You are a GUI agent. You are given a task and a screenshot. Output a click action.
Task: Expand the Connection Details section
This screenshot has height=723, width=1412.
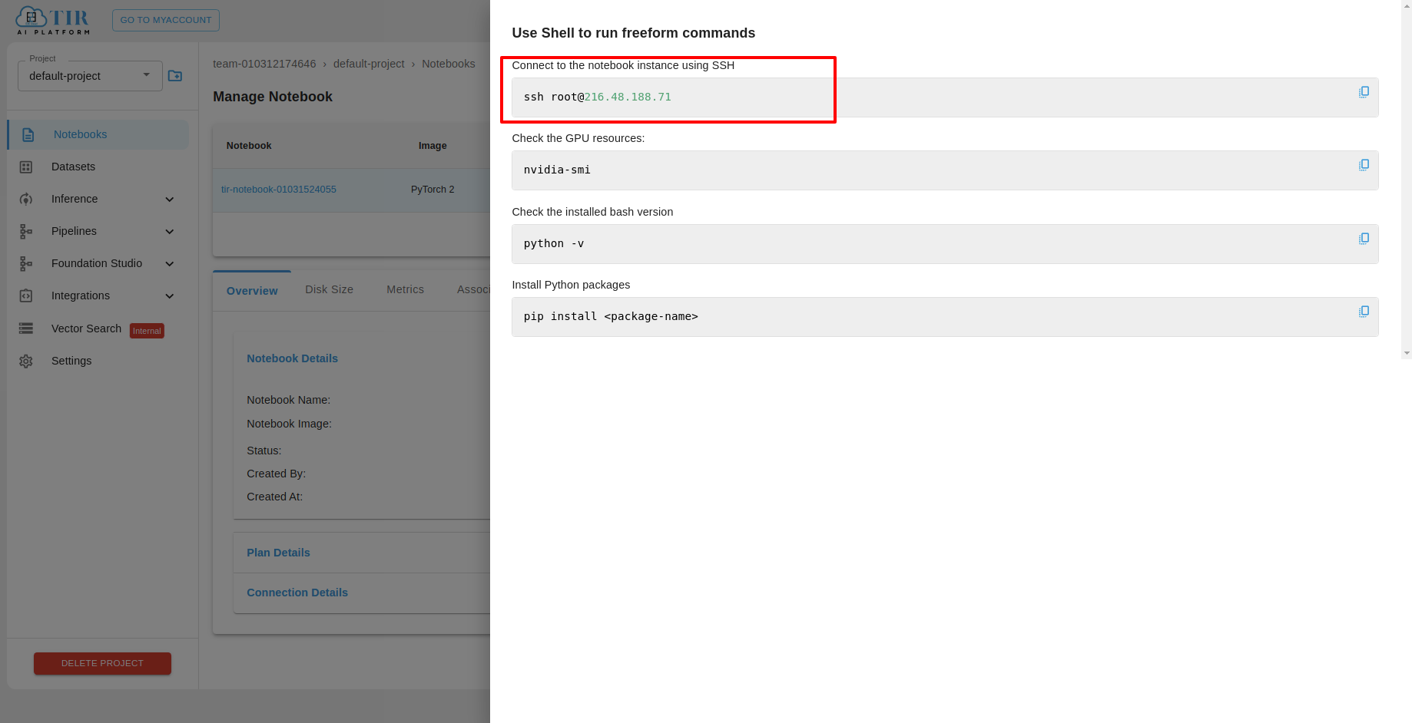coord(297,593)
